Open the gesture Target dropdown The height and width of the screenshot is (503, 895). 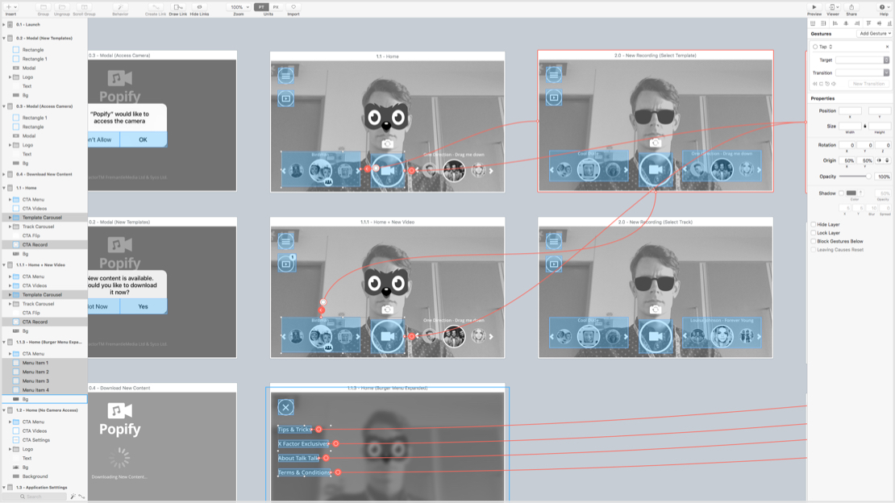click(862, 60)
